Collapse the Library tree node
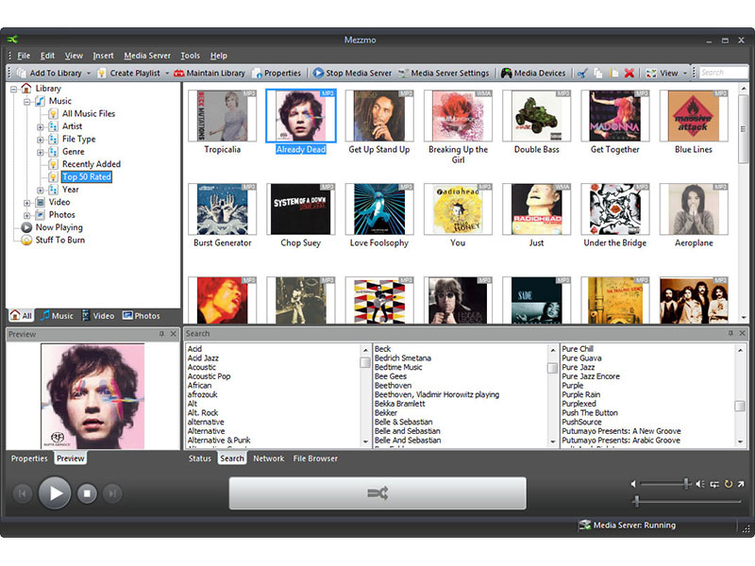The image size is (755, 566). [x=14, y=89]
